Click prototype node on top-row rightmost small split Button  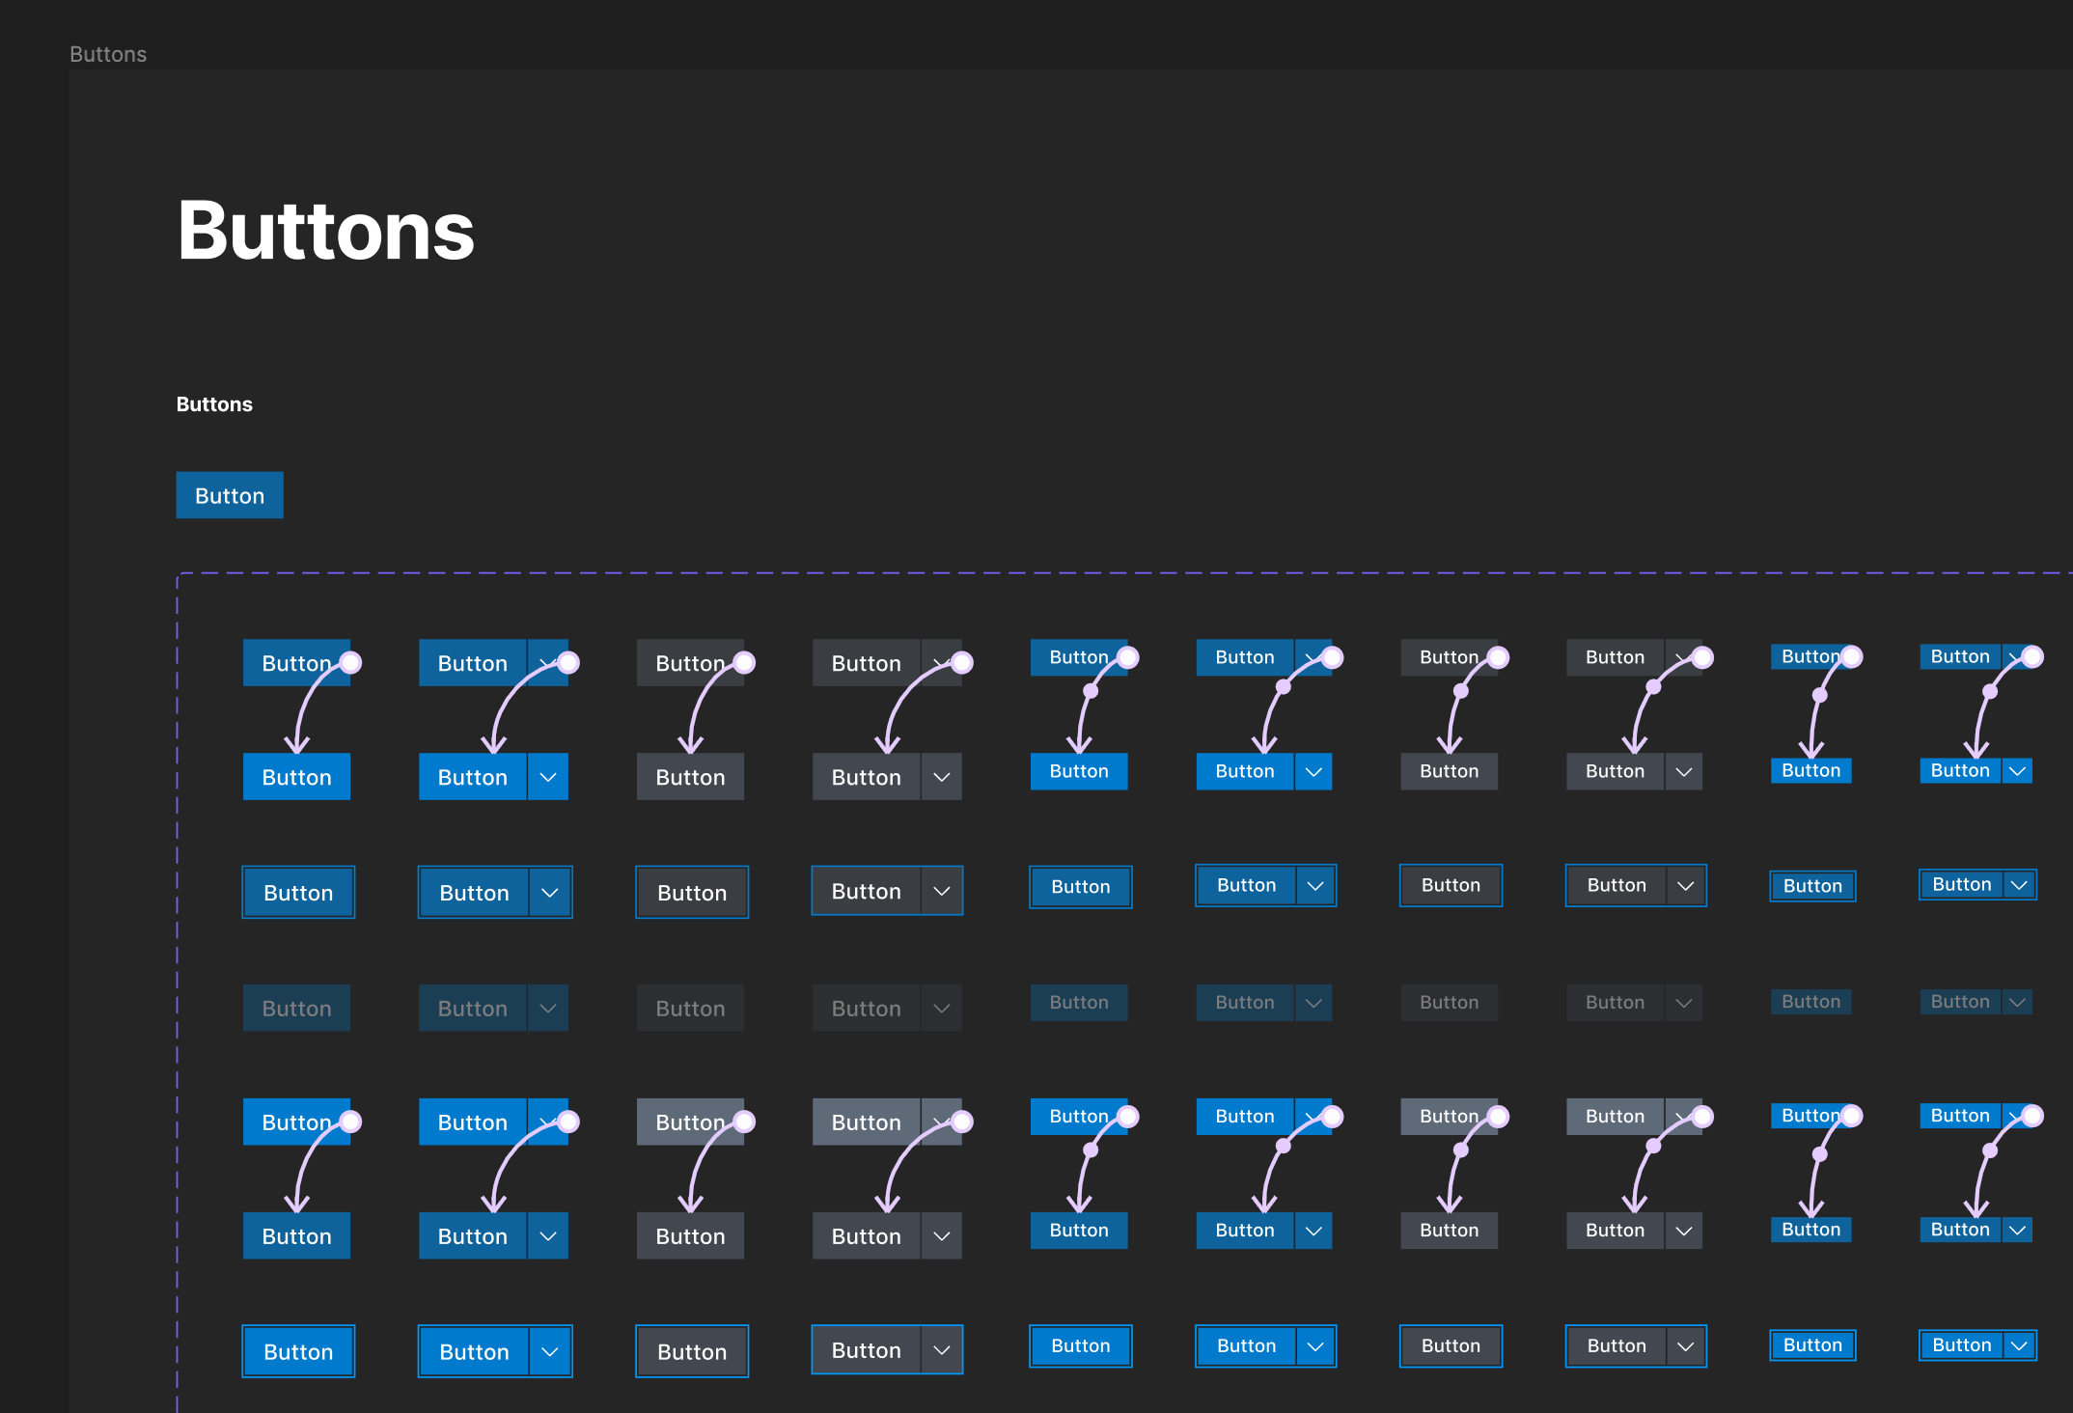(x=2032, y=657)
